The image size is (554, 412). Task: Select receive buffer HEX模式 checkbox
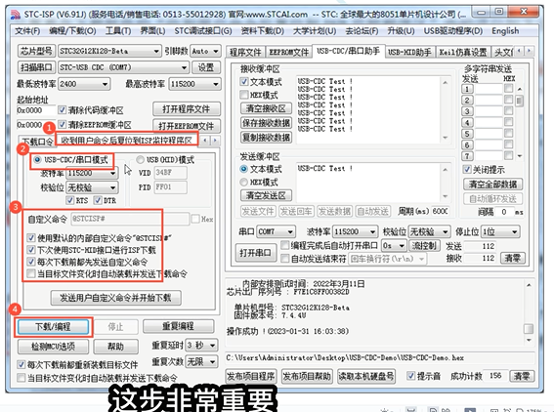[x=244, y=95]
